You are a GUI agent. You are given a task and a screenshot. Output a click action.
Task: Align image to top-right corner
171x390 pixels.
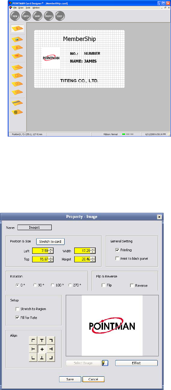tap(51, 341)
